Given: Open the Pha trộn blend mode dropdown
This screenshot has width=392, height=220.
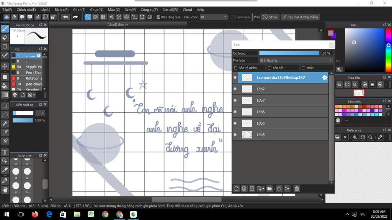Looking at the screenshot, I should [296, 60].
